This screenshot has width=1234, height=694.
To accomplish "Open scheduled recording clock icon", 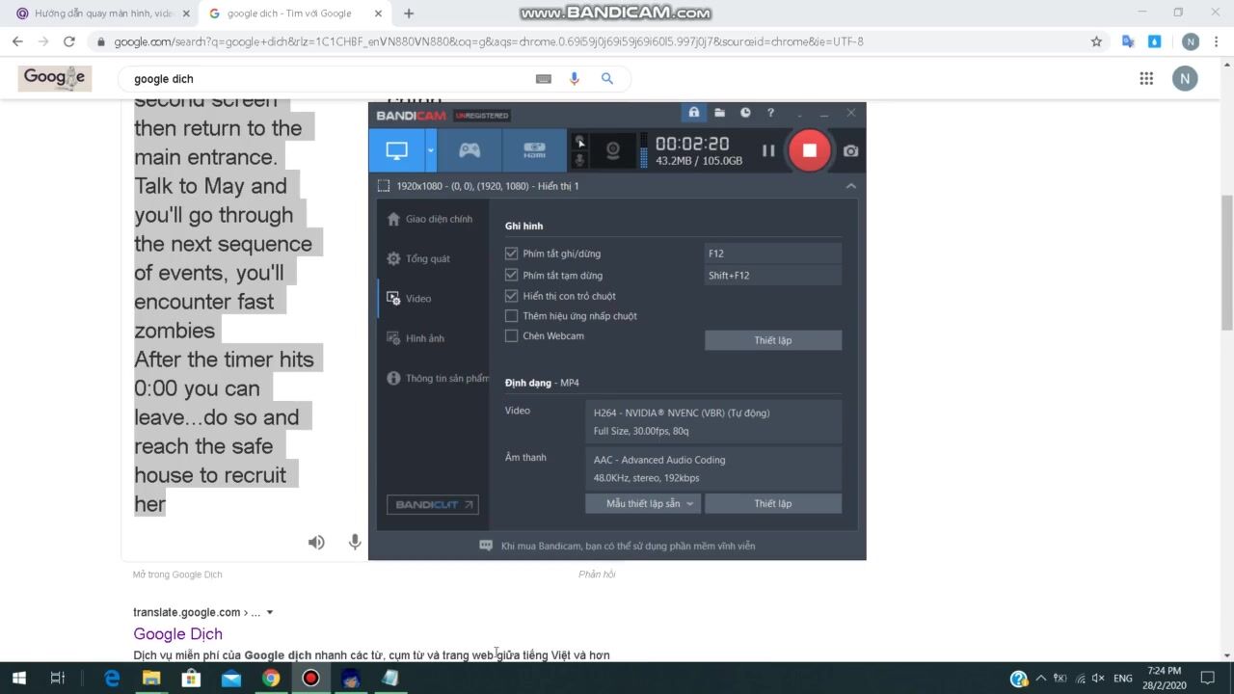I will click(x=745, y=113).
